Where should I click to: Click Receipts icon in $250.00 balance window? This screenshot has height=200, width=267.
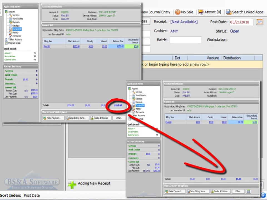tap(10, 26)
